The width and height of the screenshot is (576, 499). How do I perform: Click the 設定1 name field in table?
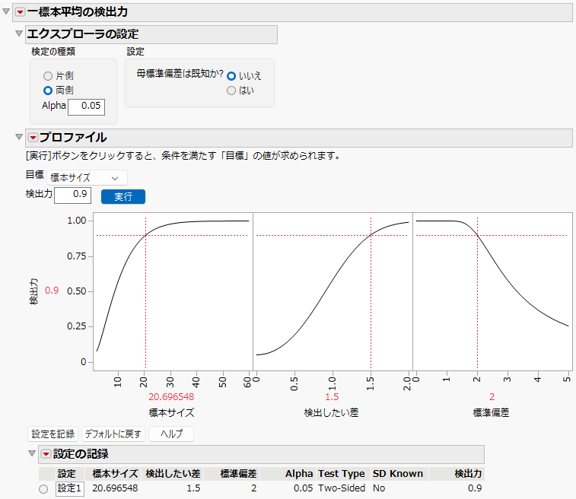pos(70,488)
